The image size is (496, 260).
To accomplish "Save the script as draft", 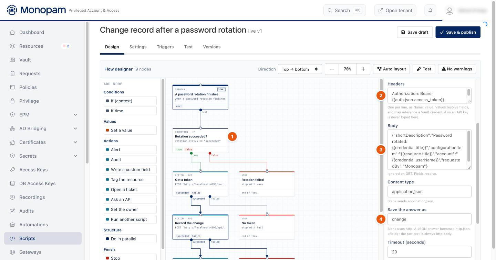I will click(x=415, y=32).
